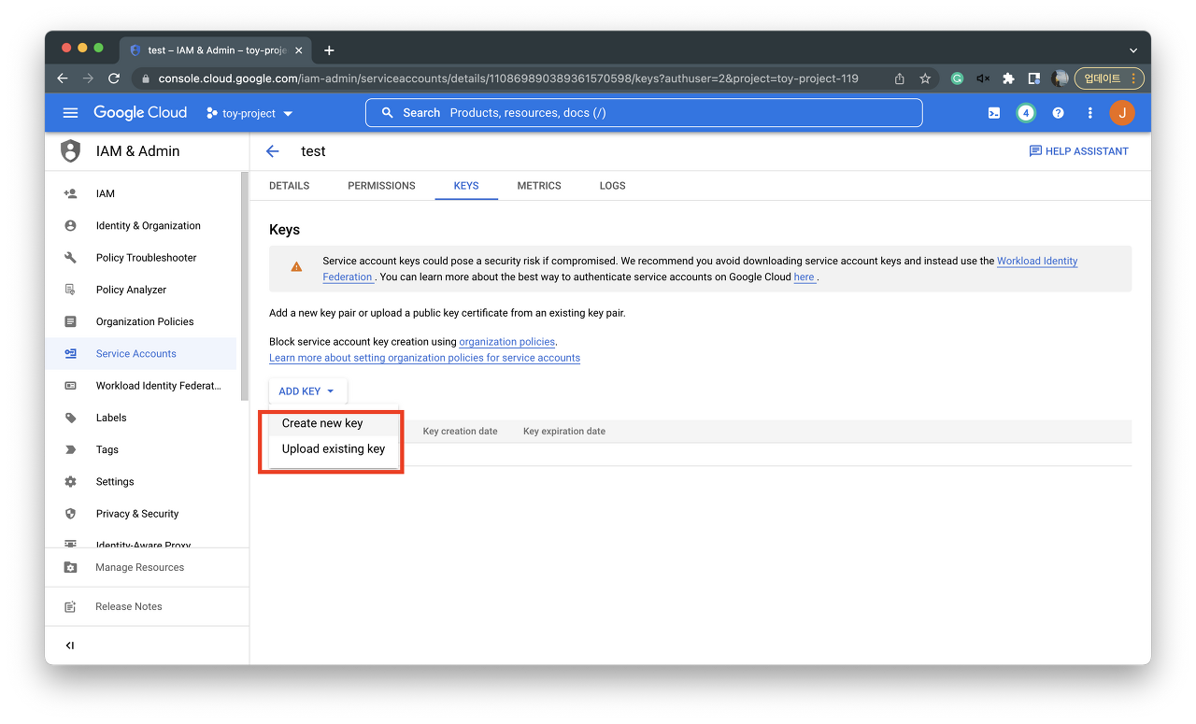Follow the Workload Identity Federation link
Image resolution: width=1196 pixels, height=724 pixels.
pos(1037,262)
